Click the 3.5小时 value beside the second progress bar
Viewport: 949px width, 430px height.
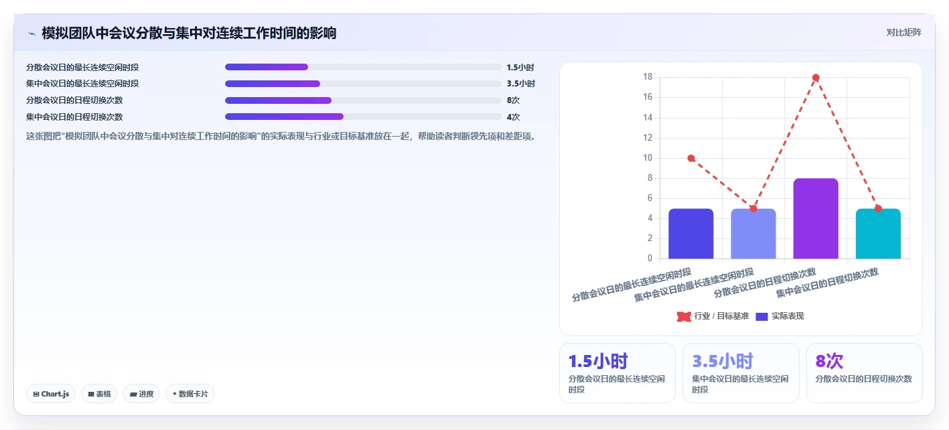(520, 84)
